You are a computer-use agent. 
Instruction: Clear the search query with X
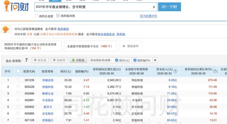pyautogui.click(x=154, y=7)
